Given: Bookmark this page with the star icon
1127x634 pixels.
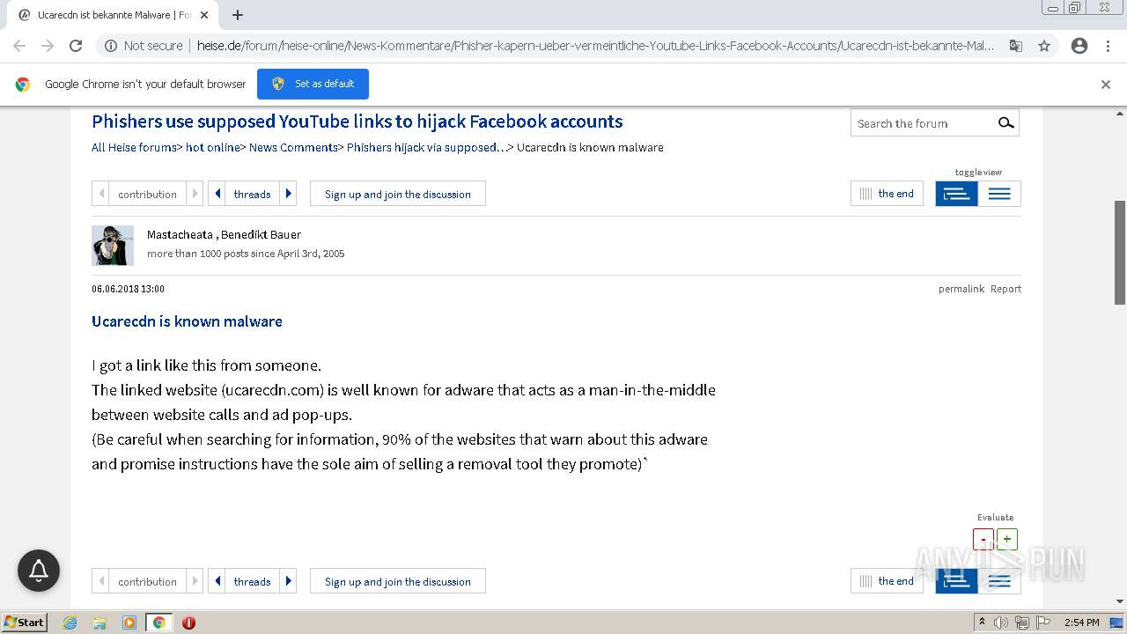Looking at the screenshot, I should 1044,46.
